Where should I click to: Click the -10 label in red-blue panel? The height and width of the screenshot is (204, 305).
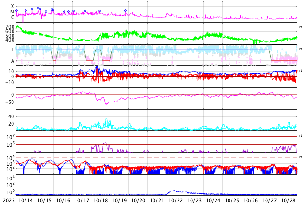pos(10,82)
